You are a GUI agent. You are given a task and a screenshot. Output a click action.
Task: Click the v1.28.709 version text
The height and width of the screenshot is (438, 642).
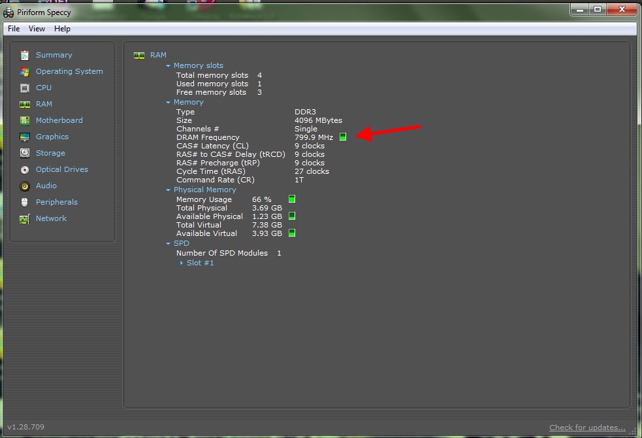tap(25, 427)
